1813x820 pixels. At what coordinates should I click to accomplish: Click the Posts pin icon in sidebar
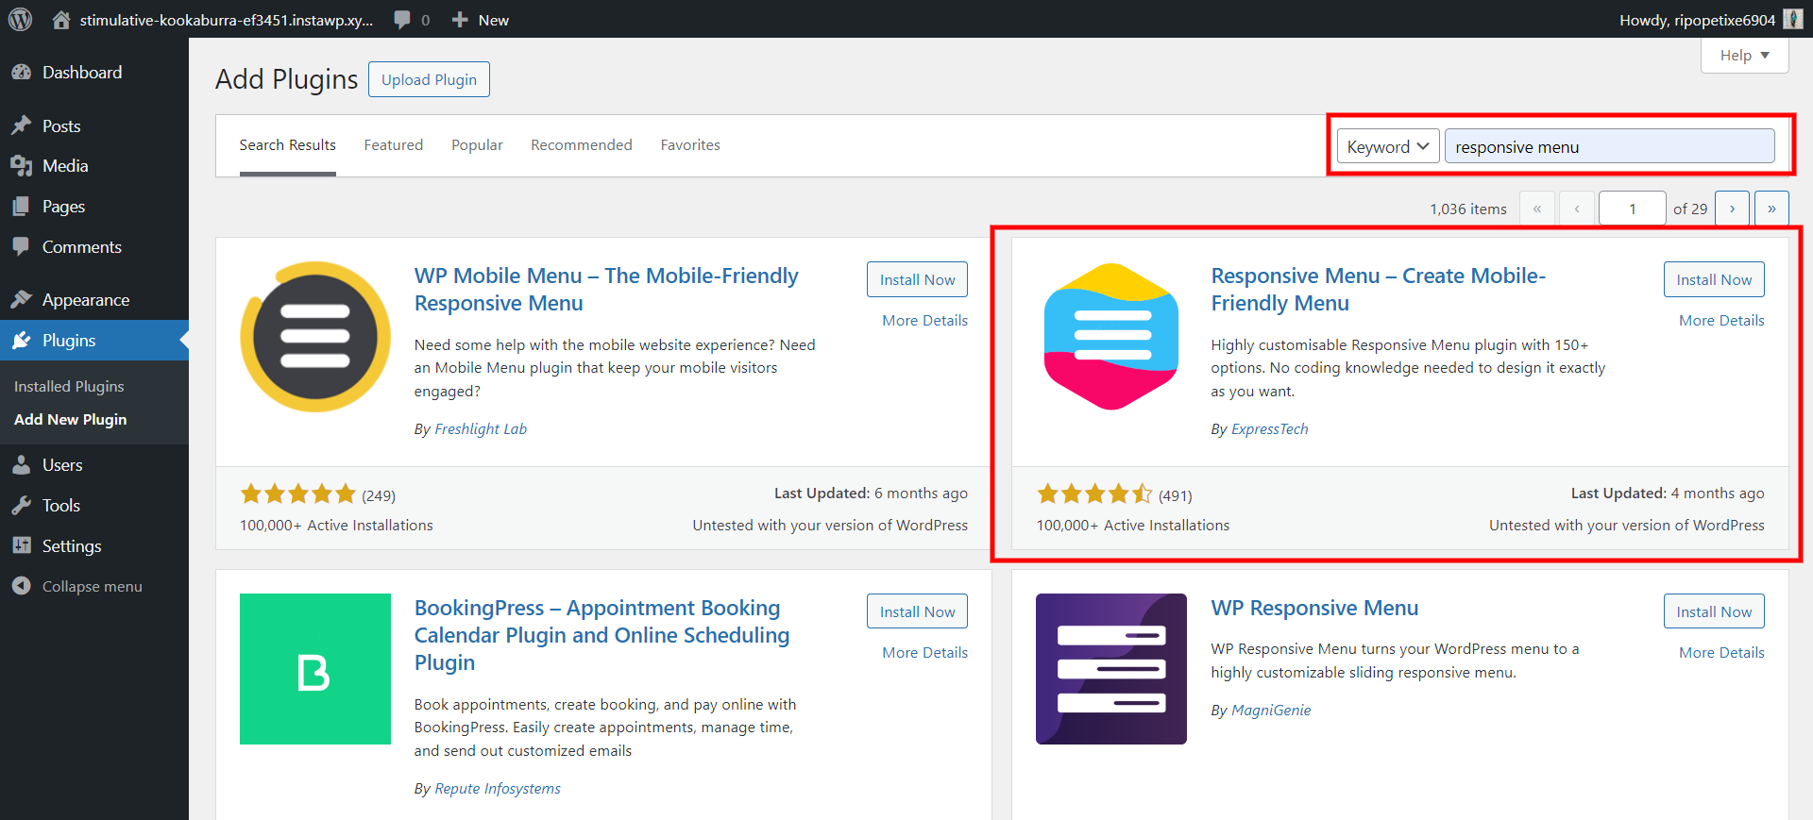pos(21,126)
